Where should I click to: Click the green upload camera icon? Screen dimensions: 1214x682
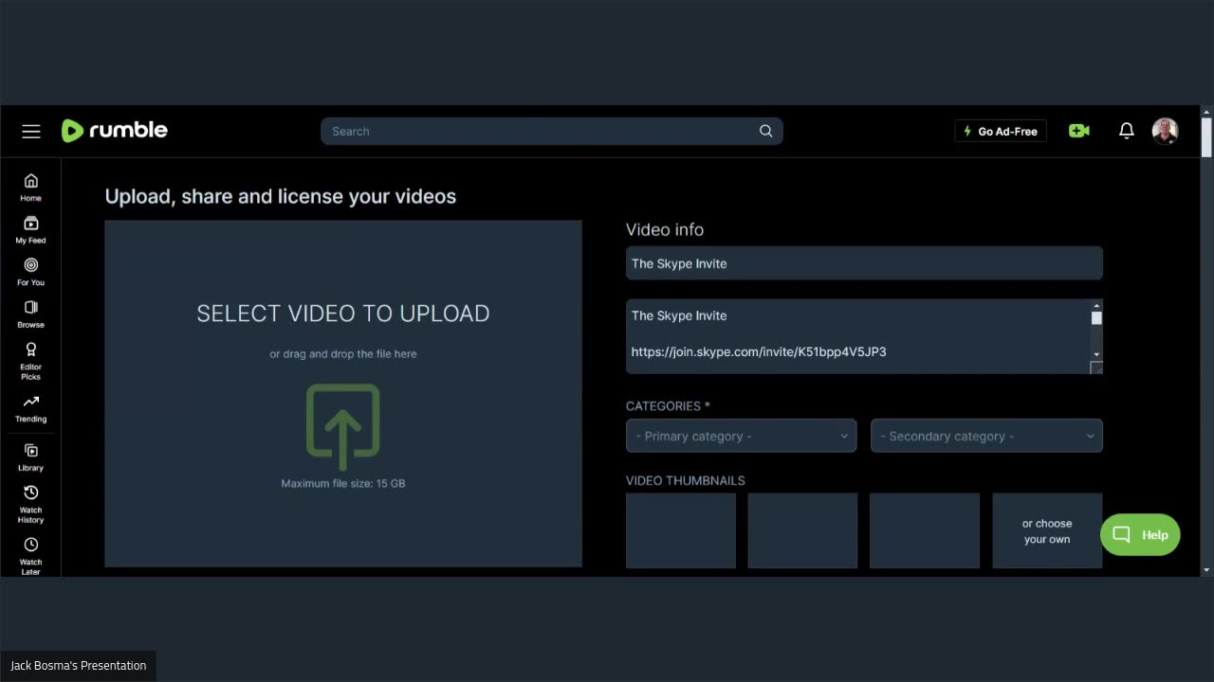click(1079, 131)
